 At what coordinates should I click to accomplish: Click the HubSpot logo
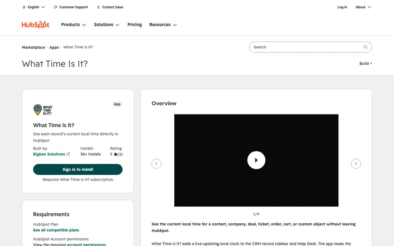tap(35, 24)
